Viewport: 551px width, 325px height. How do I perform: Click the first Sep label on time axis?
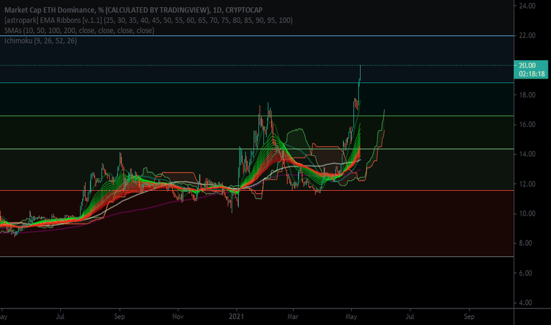(119, 317)
